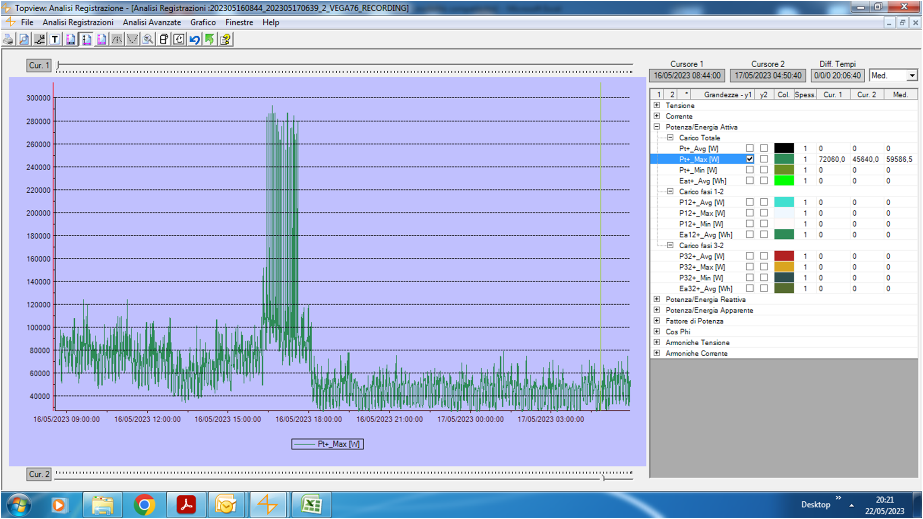Click the clock time-range toolbar icon
This screenshot has width=923, height=519.
click(179, 40)
